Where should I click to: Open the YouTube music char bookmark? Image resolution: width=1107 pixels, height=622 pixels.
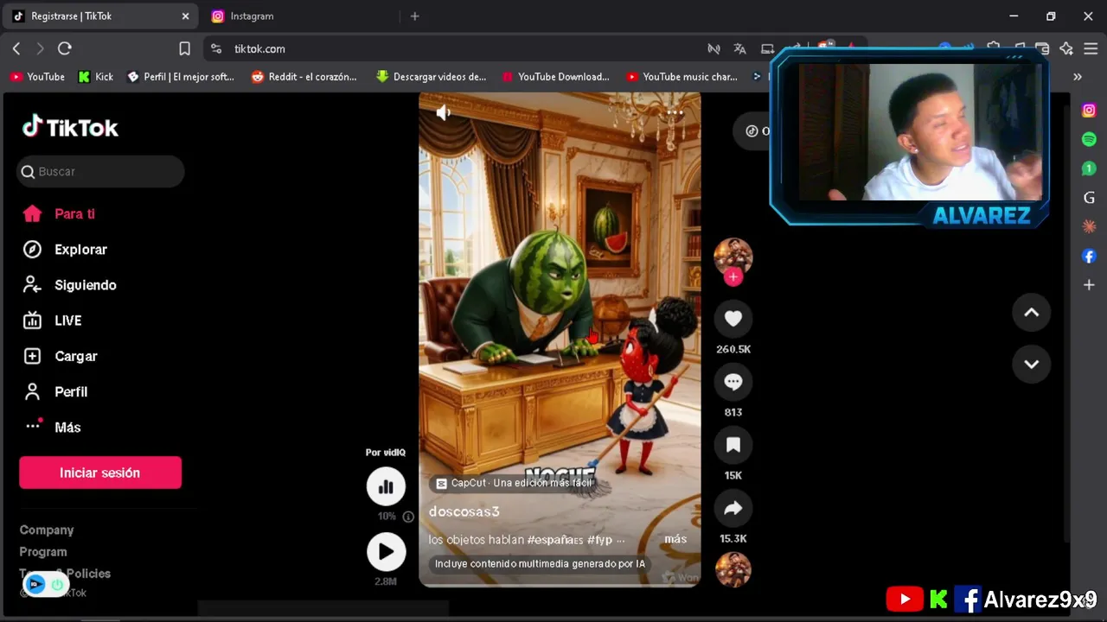coord(681,77)
